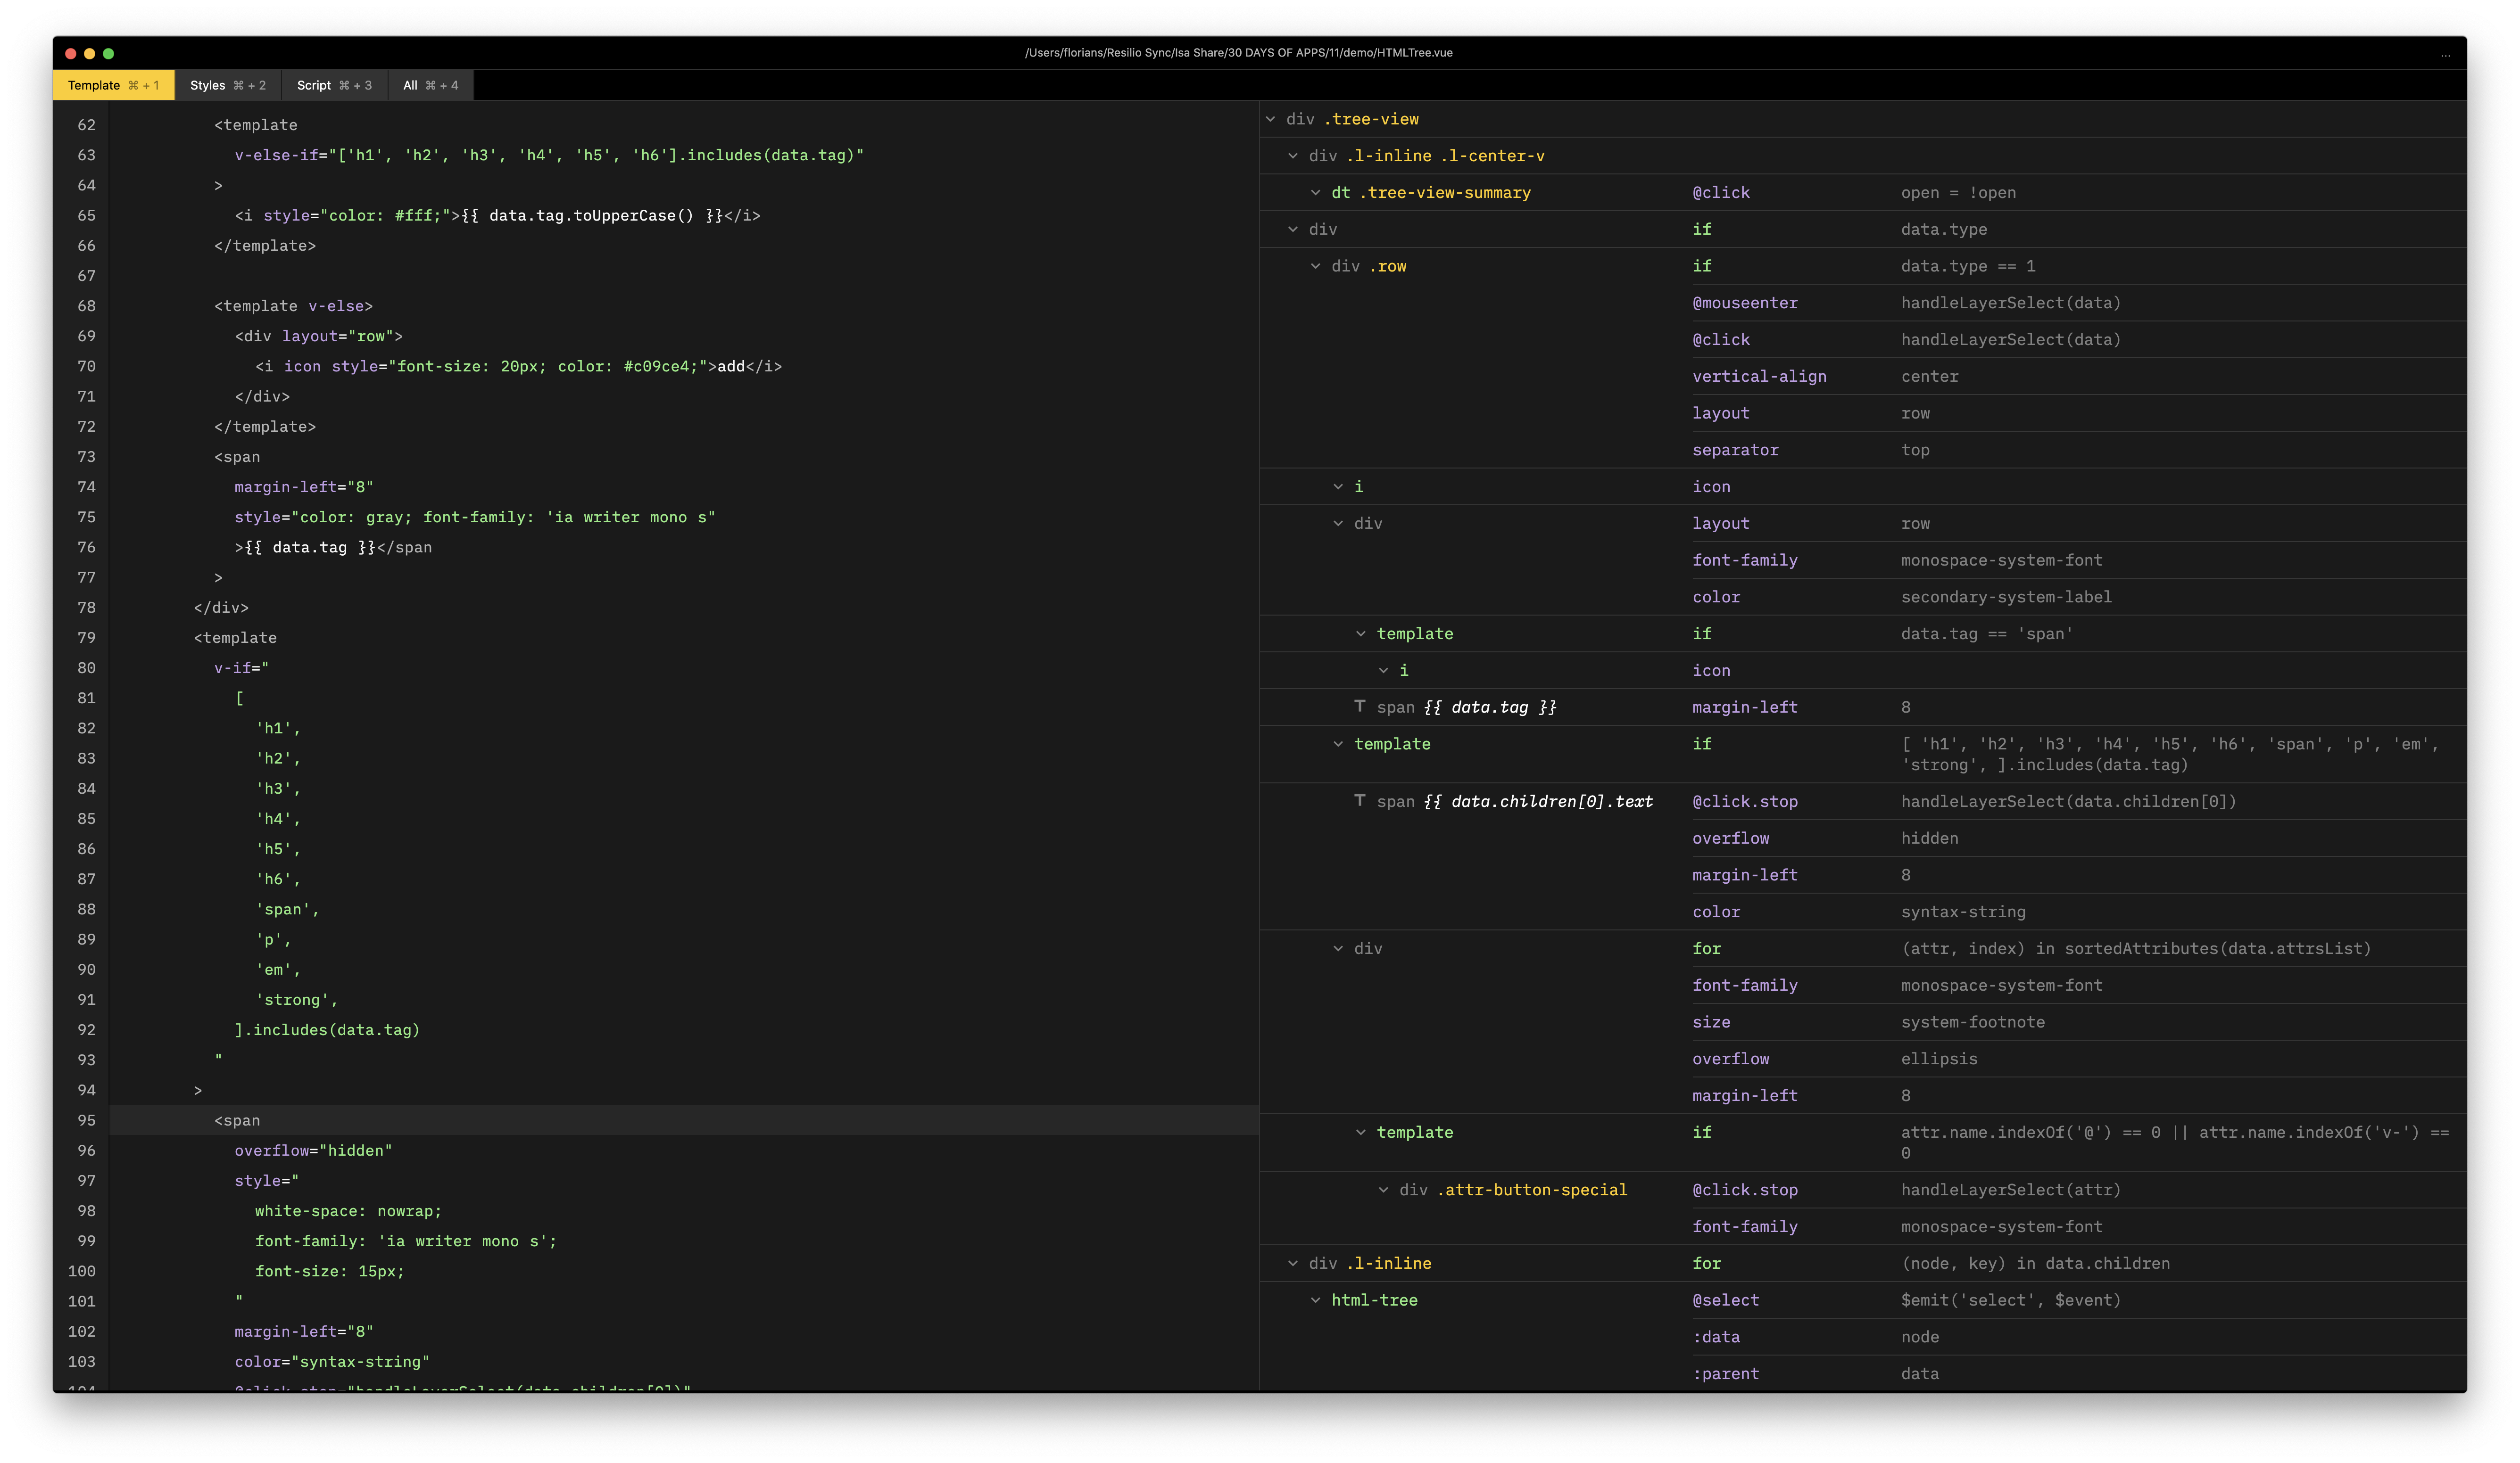The width and height of the screenshot is (2520, 1463).
Task: Toggle the chevron for div .attr-button-special
Action: coord(1384,1189)
